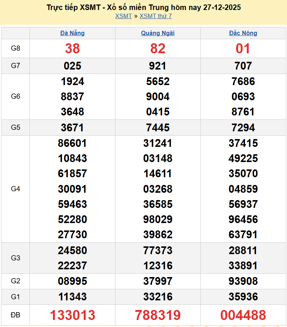Viewport: 287px width, 327px height.
Task: Click Đắc Nông G8 number 01
Action: (243, 48)
